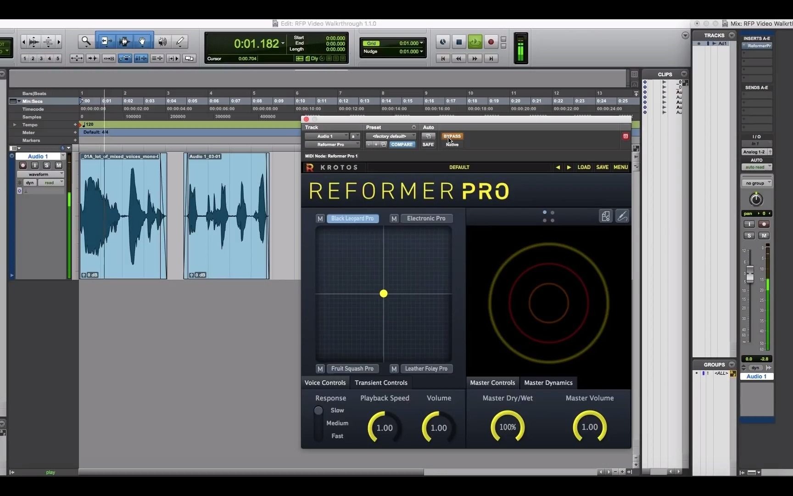
Task: Open Audio 1 automation mode read dropdown
Action: click(51, 183)
